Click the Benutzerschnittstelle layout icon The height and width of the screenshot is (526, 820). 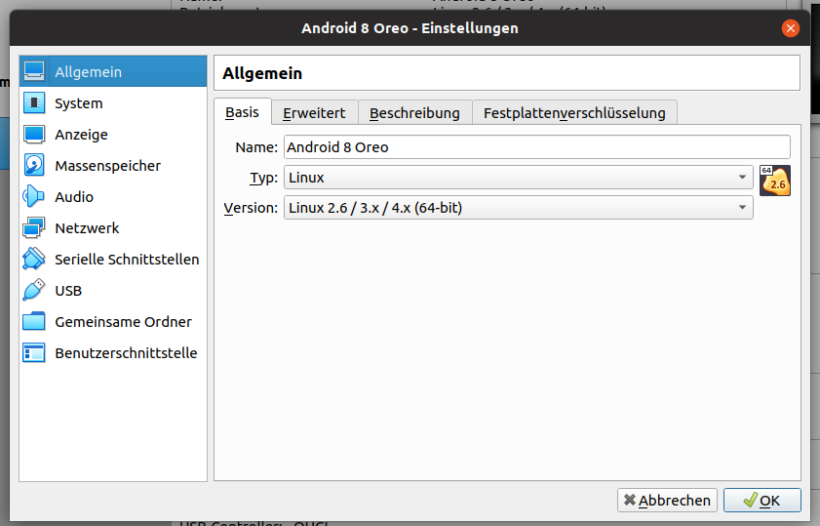pos(34,352)
